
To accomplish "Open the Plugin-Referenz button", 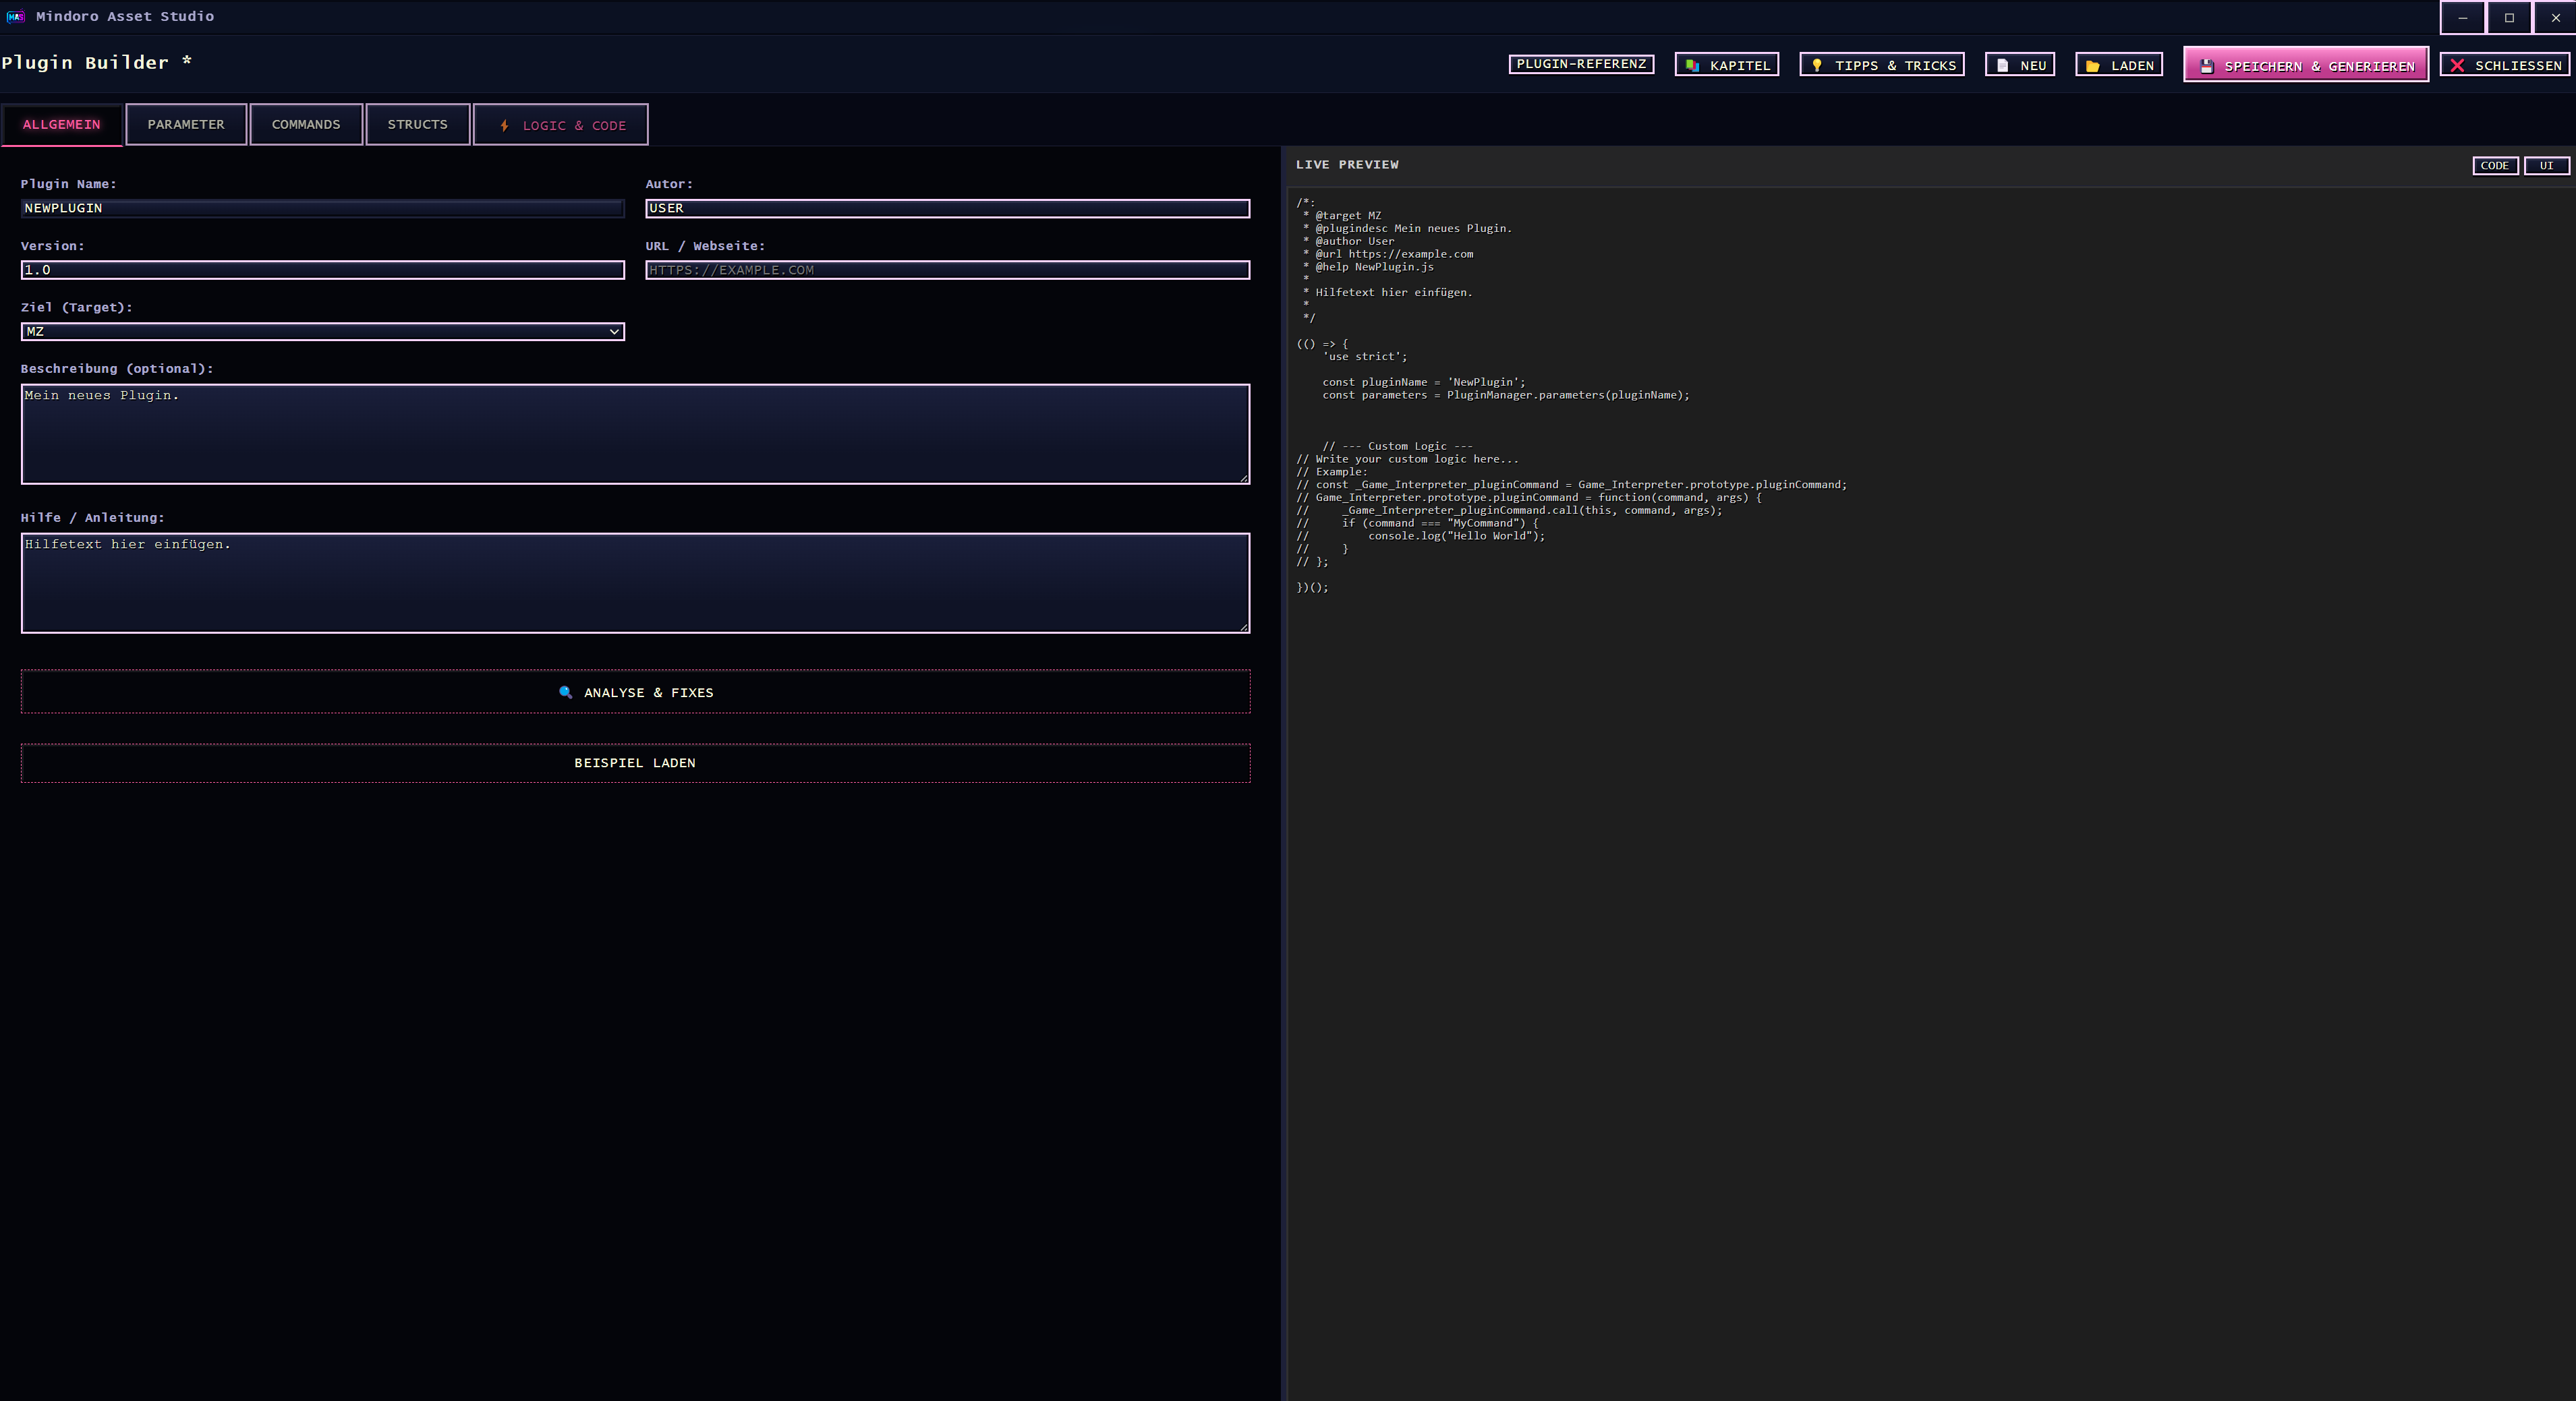I will coord(1580,64).
